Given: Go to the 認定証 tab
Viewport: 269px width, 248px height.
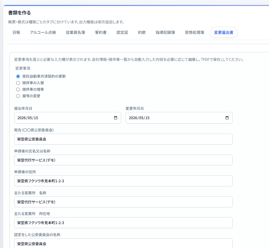Looking at the screenshot, I should [x=122, y=32].
